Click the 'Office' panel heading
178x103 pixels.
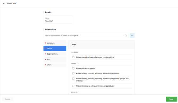[74, 45]
